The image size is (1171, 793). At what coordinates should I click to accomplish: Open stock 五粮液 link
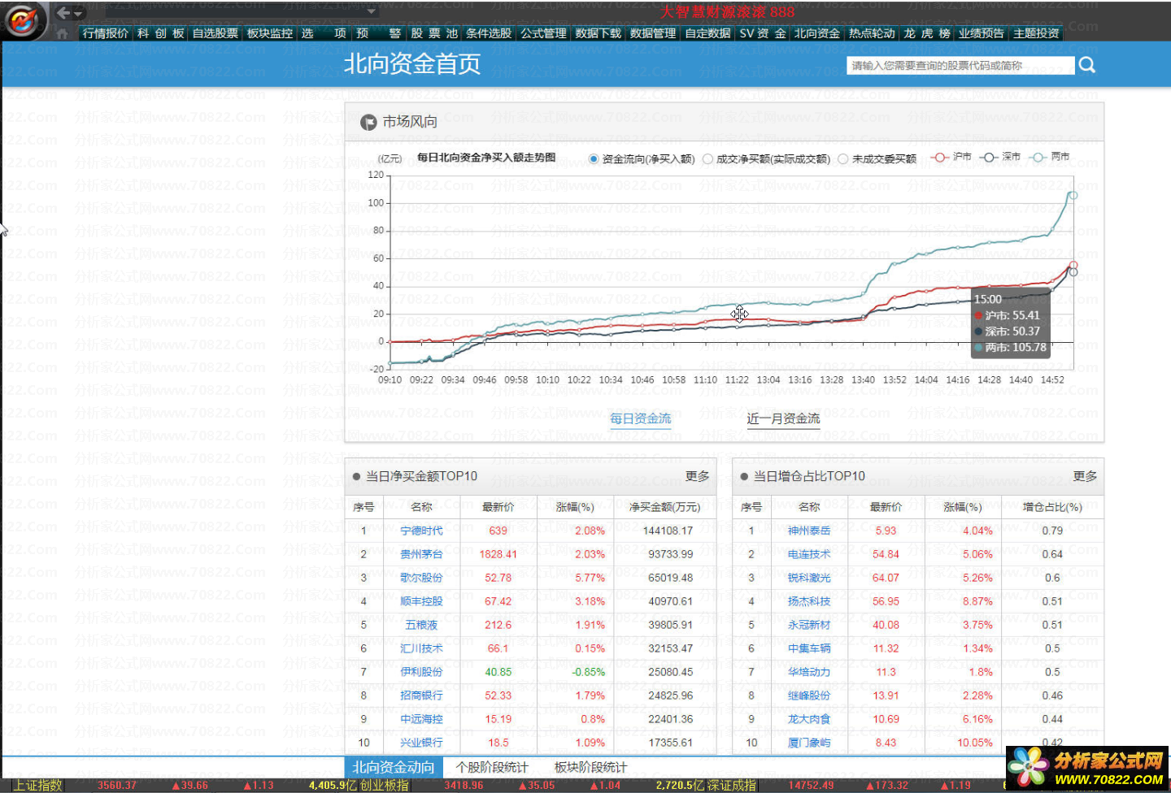(421, 625)
